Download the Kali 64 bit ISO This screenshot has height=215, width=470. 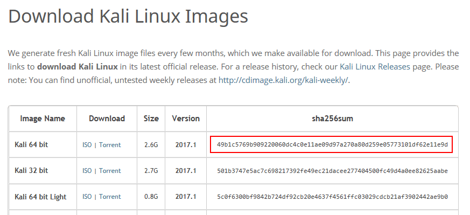coord(87,145)
